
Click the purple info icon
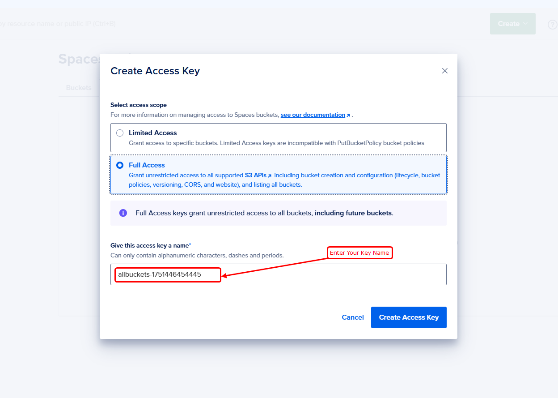tap(123, 213)
